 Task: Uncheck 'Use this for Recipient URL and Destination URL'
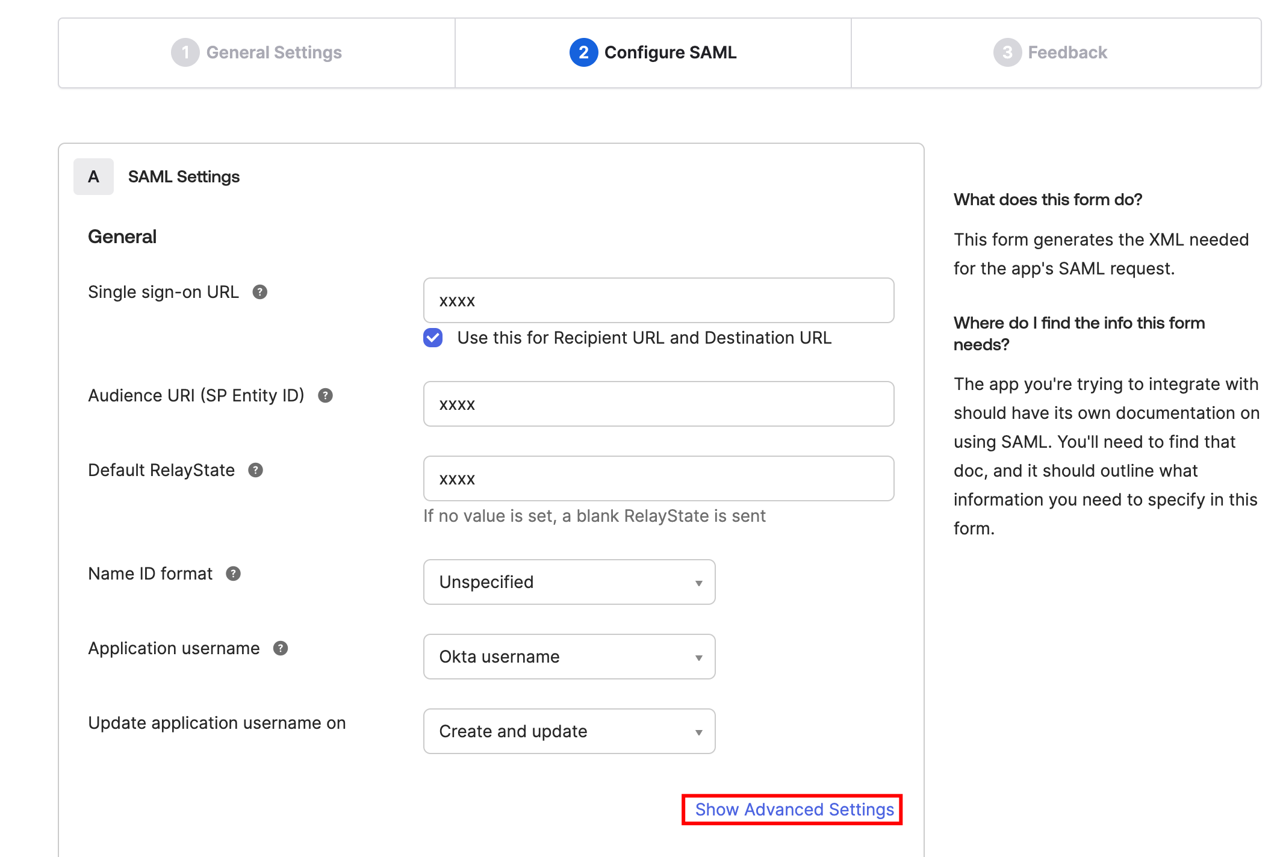coord(432,338)
